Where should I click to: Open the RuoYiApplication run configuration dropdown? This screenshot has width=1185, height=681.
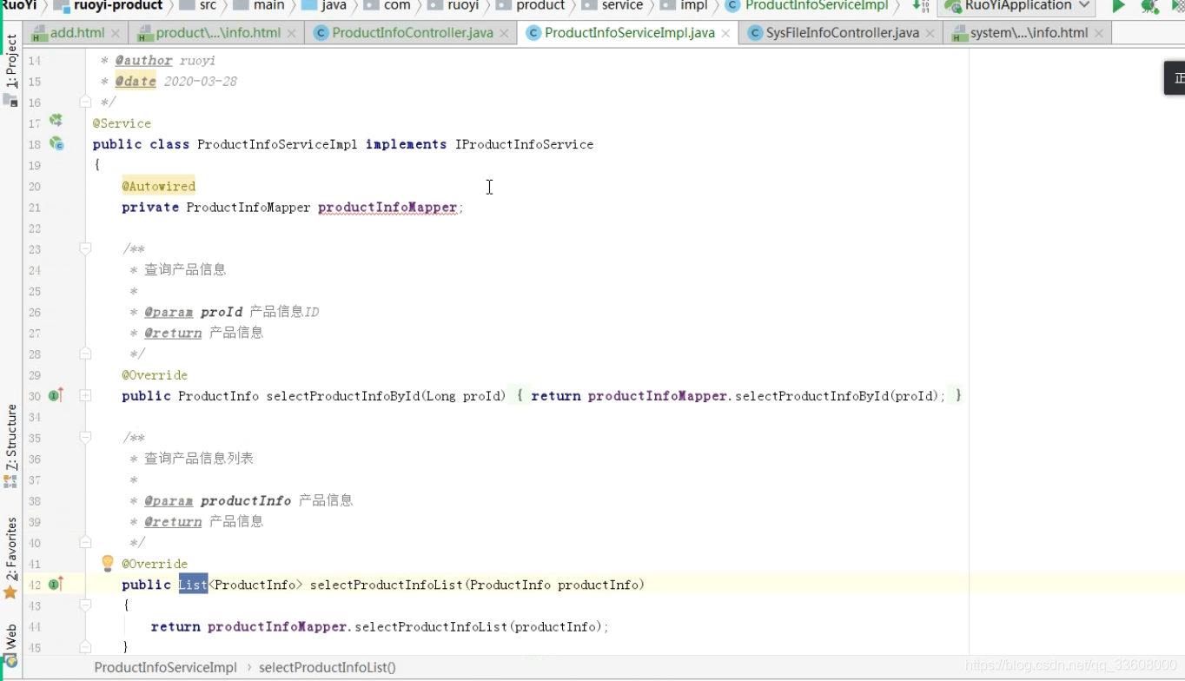(1017, 6)
